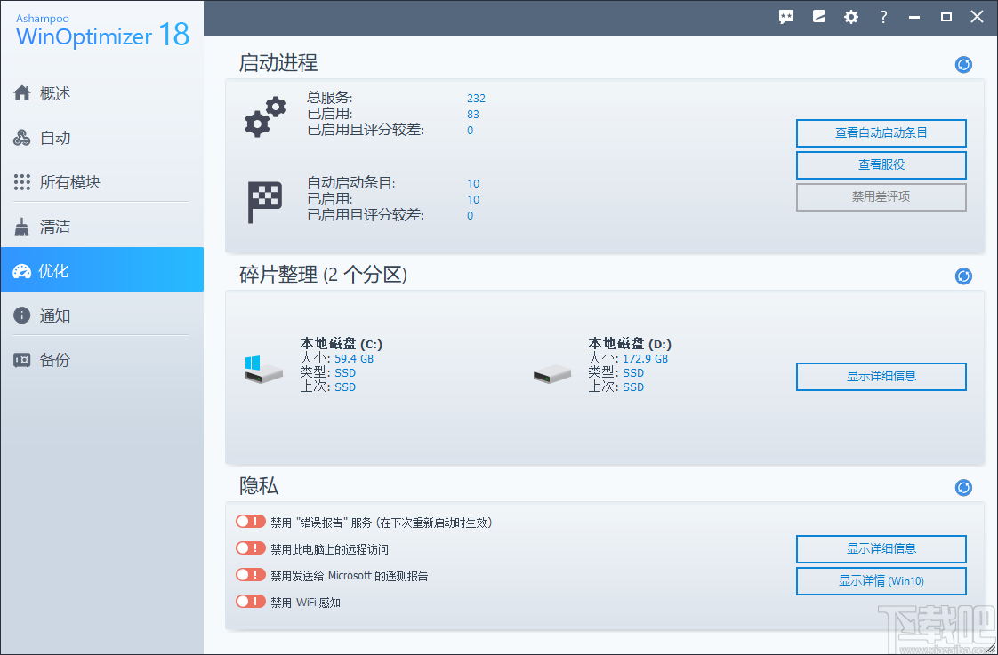Open the feedback speech bubble icon
The image size is (998, 655).
786,16
